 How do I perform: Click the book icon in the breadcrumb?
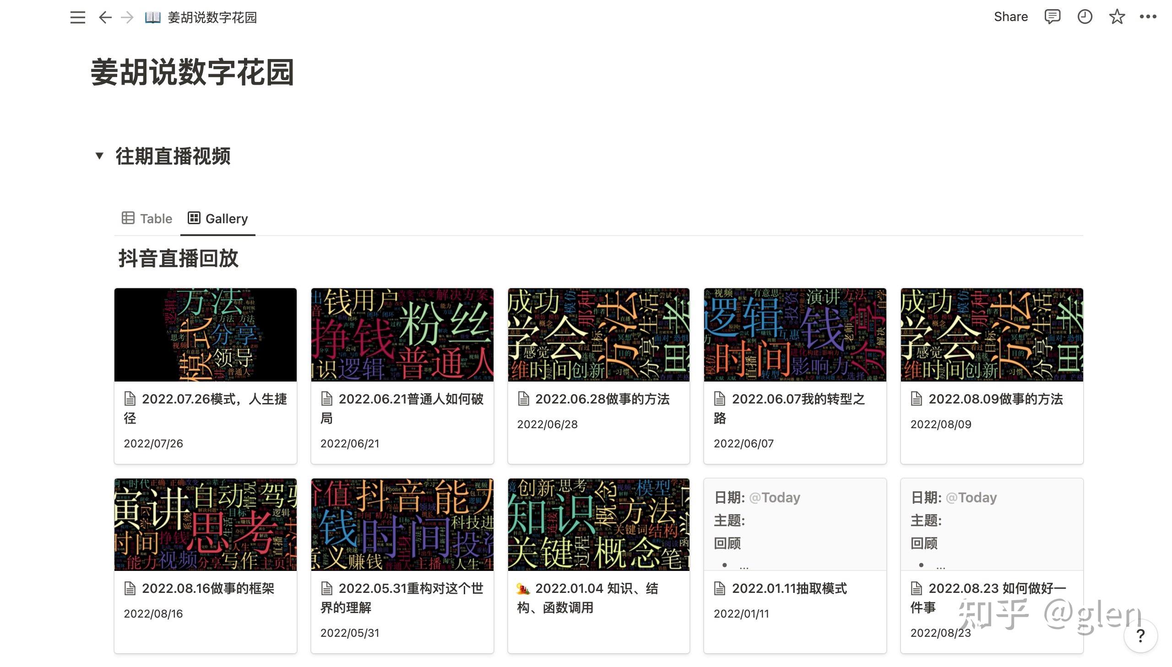152,17
